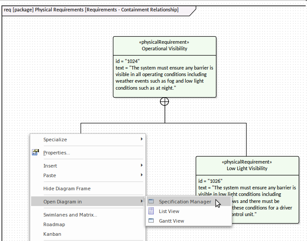Click the Specification Manager icon

pos(152,202)
